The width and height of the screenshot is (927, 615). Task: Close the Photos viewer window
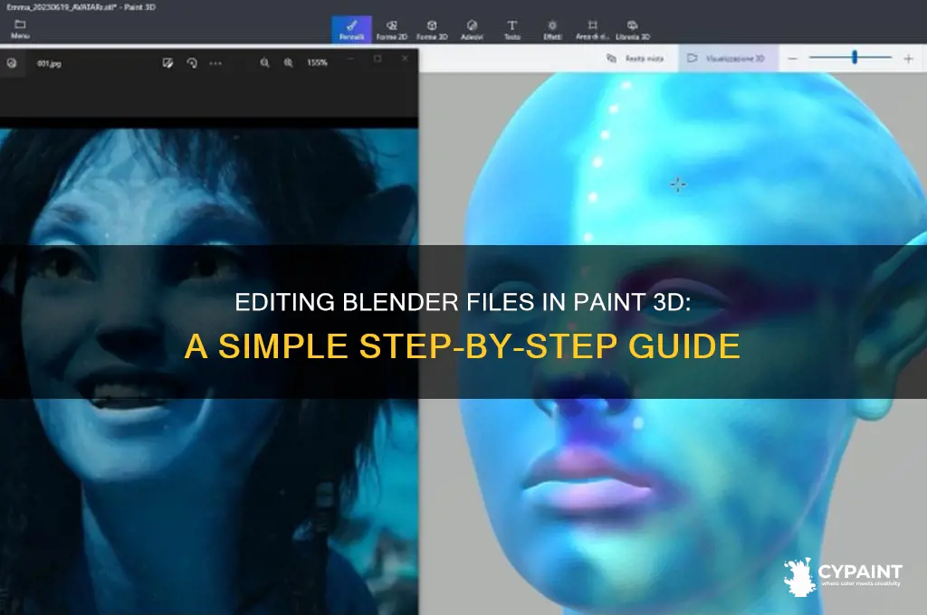point(405,59)
